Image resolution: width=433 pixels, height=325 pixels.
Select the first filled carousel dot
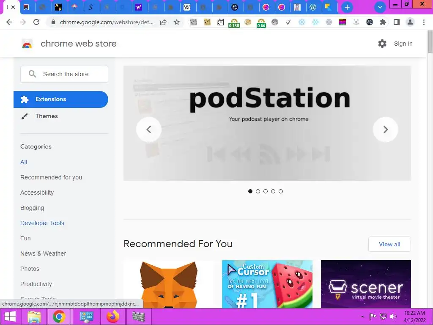[x=250, y=191]
